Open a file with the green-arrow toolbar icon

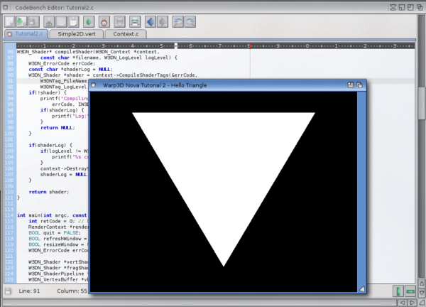coord(22,22)
